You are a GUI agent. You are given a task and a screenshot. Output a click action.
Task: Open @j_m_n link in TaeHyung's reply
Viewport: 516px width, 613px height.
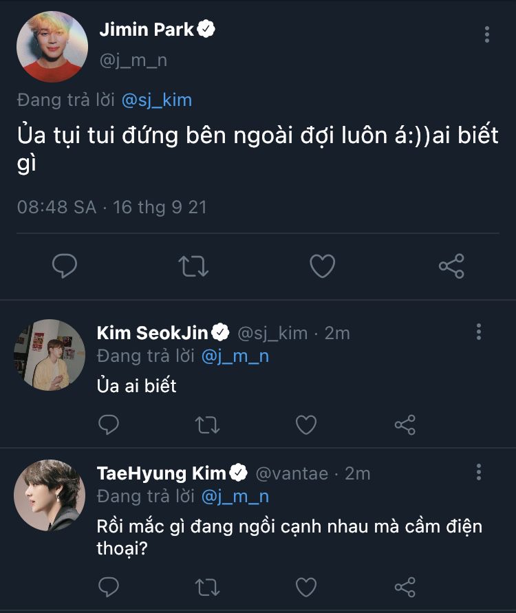[x=235, y=496]
